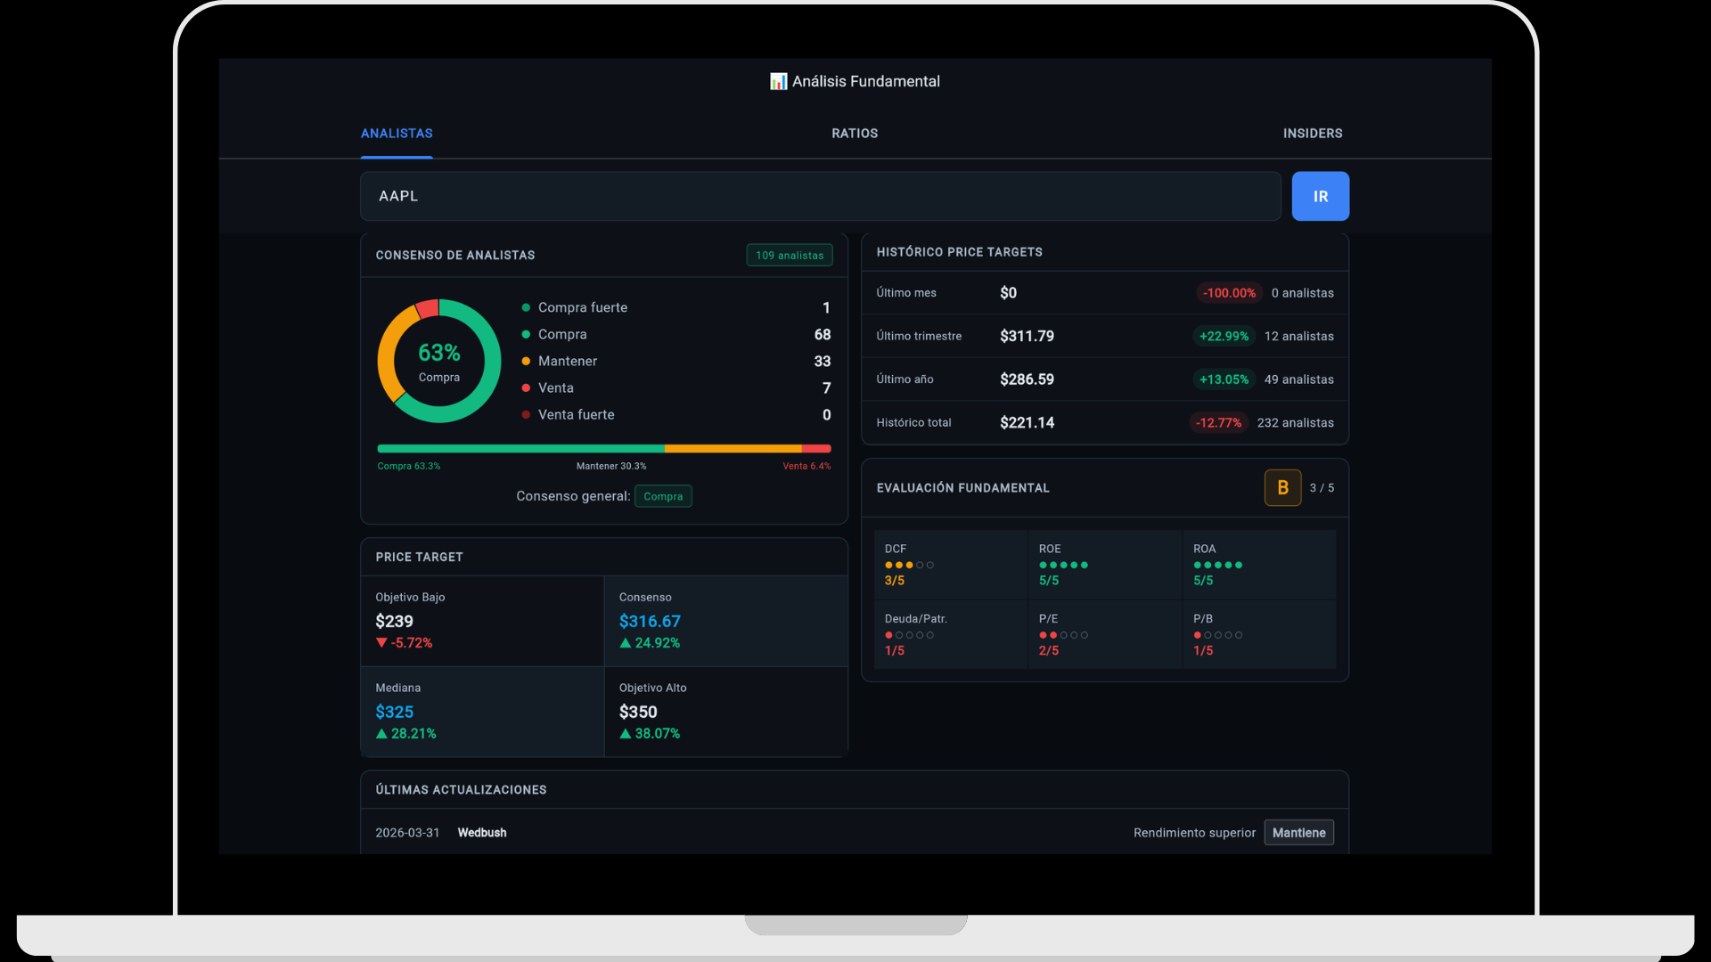Screen dimensions: 1711x962
Task: Toggle visibility of the Venta legend entry
Action: [527, 387]
